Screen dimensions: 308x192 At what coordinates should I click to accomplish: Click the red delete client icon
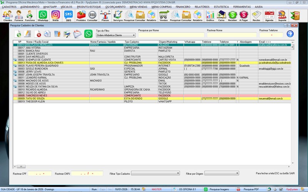click(38, 34)
